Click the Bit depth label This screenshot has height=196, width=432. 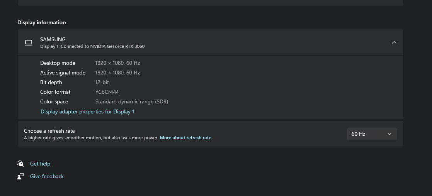[x=51, y=82]
